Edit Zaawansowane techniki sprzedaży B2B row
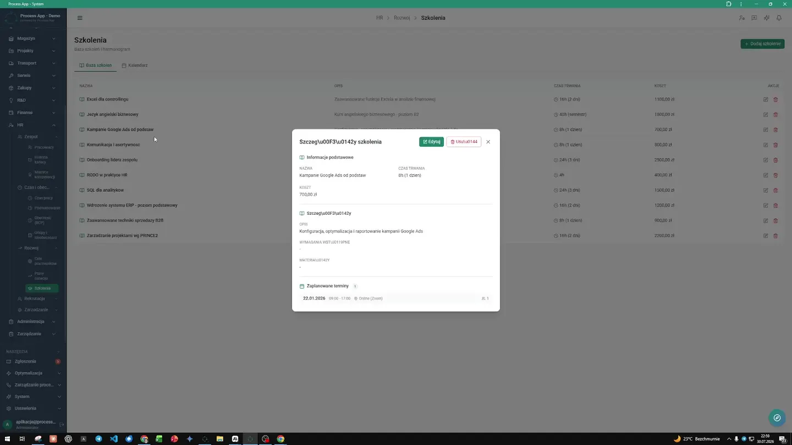Image resolution: width=792 pixels, height=445 pixels. point(766,220)
